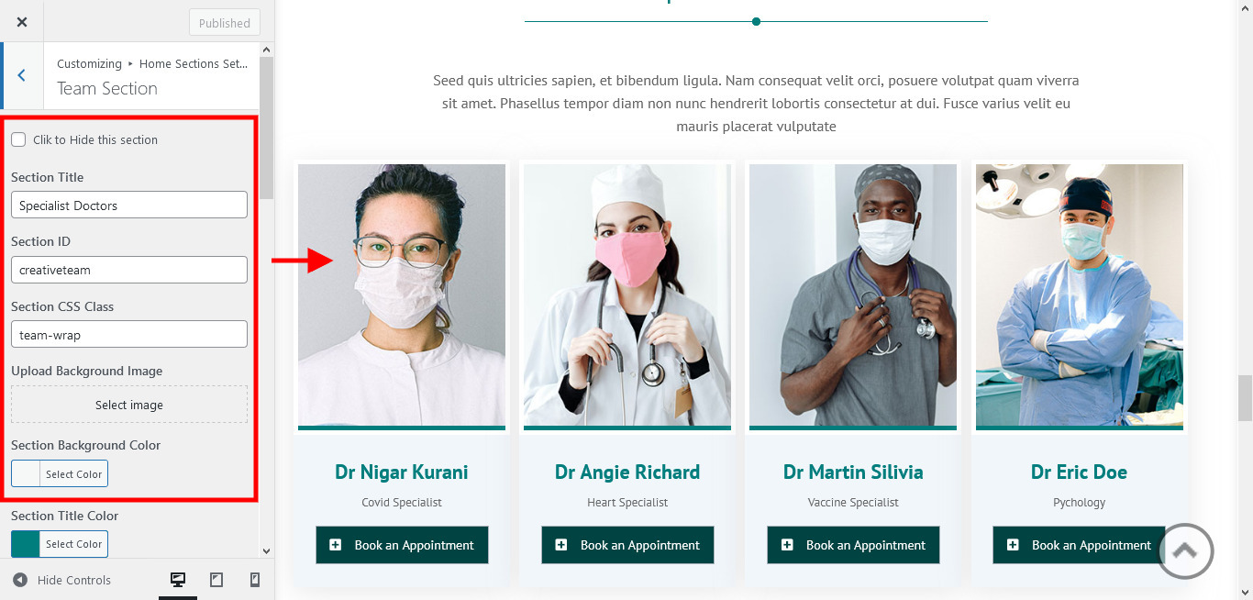Image resolution: width=1253 pixels, height=600 pixels.
Task: Click the Hide Controls collapse arrow icon
Action: click(x=20, y=580)
